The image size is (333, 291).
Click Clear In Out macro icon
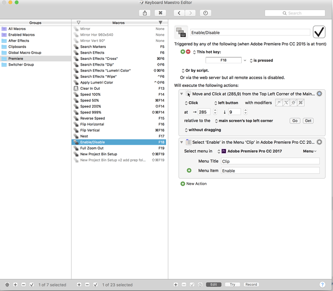point(76,88)
